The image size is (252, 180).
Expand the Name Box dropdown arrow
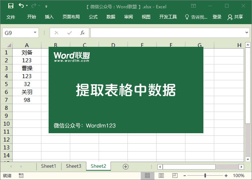35,33
